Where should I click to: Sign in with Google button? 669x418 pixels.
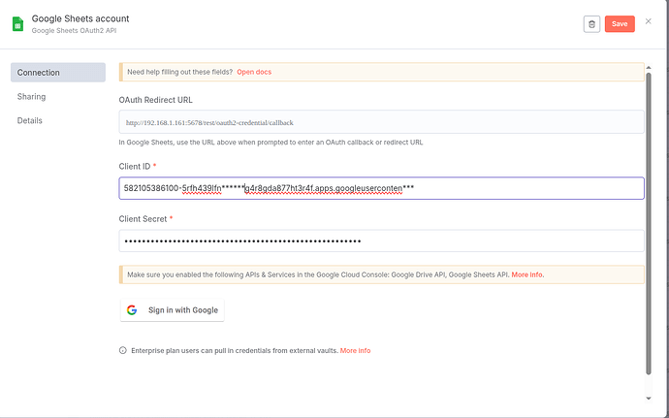click(x=173, y=310)
